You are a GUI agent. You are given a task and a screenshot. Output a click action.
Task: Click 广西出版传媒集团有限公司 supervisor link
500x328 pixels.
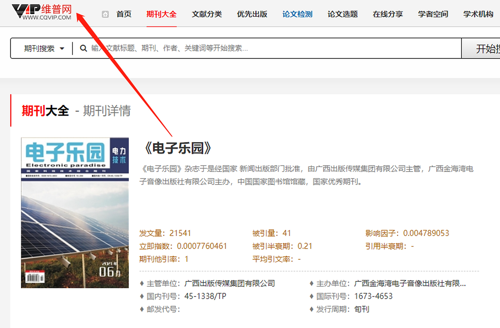[229, 283]
